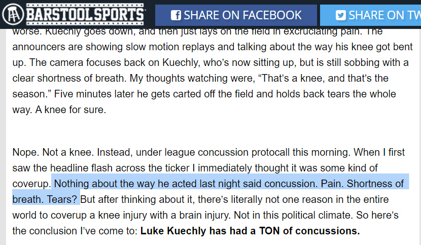The width and height of the screenshot is (421, 245).
Task: Click the highlighted 'breath. Tears?' text
Action: coord(45,199)
